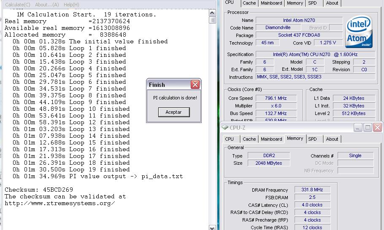Click the Technology field 45 nm
Viewport: 384px width, 230px height.
[268, 43]
